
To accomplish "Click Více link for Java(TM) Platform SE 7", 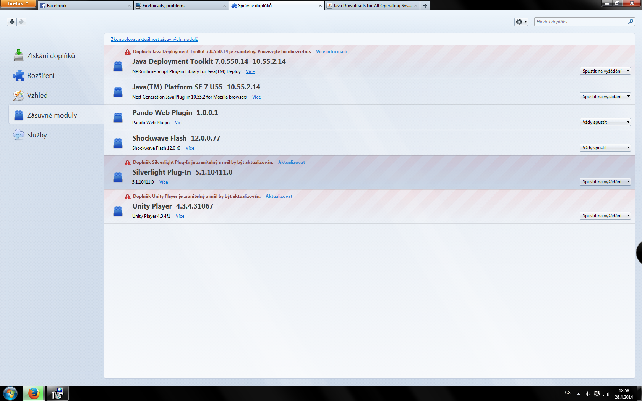I will click(256, 97).
